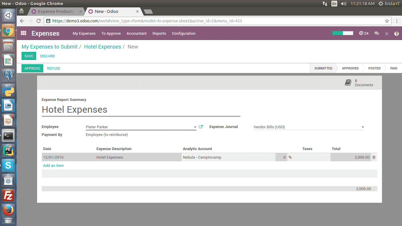Screen dimensions: 402x226
Task: Bookmark this page with the star icon
Action: click(387, 21)
